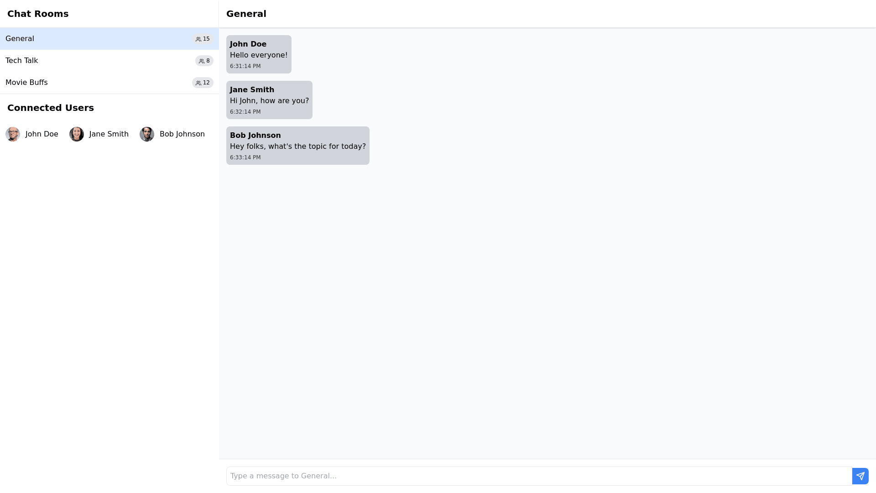Click the 6:33:14 PM message timestamp

245,157
